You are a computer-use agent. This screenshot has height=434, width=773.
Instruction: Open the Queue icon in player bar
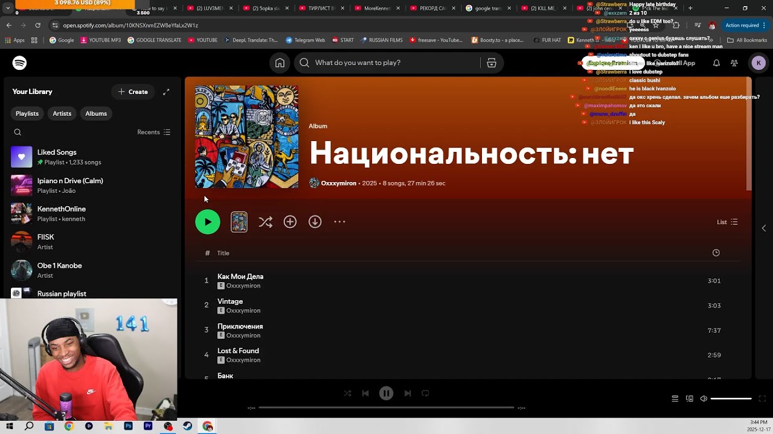pyautogui.click(x=675, y=398)
